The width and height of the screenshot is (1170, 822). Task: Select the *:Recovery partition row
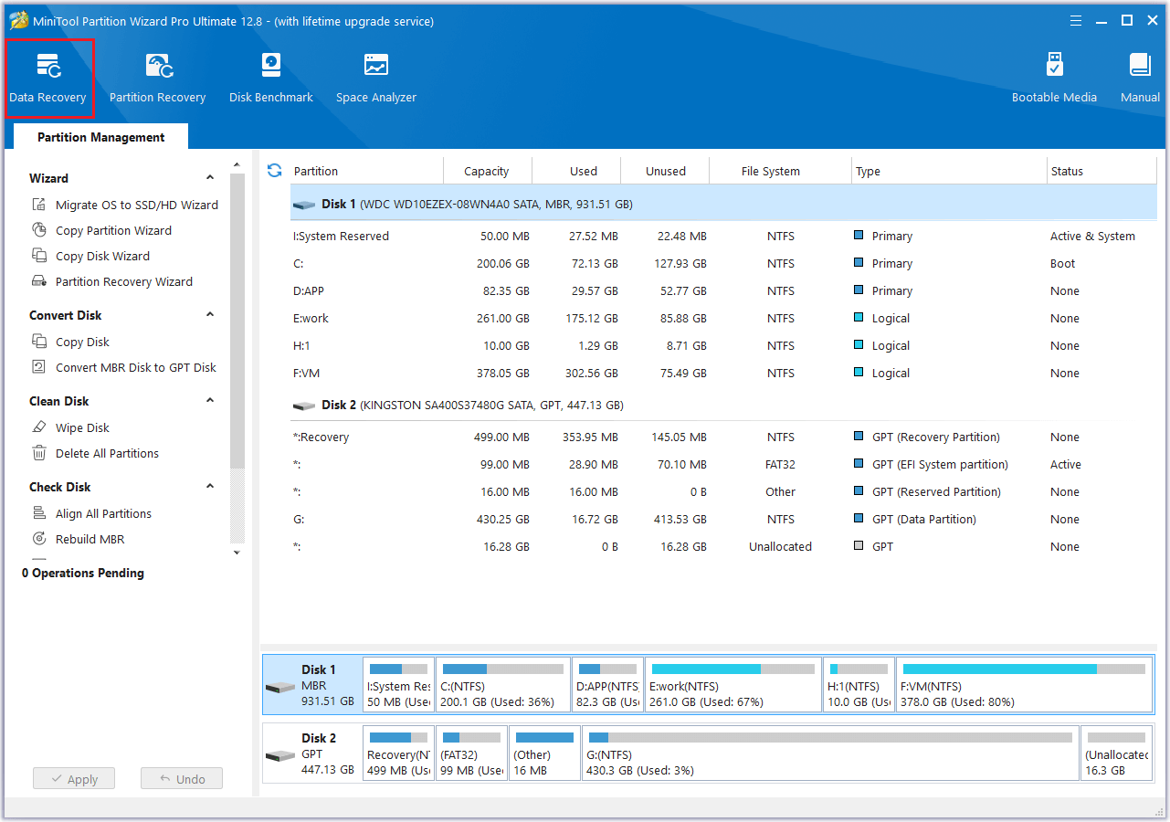723,437
